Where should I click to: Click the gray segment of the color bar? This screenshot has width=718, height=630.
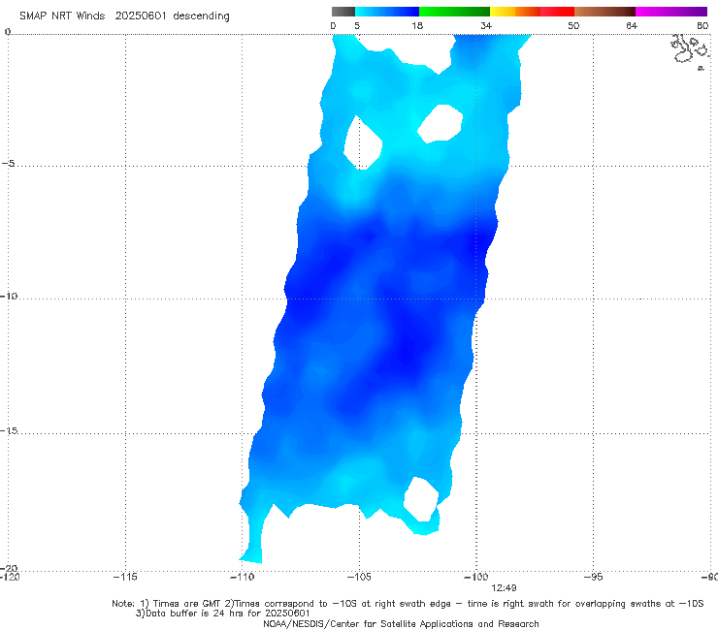(343, 12)
